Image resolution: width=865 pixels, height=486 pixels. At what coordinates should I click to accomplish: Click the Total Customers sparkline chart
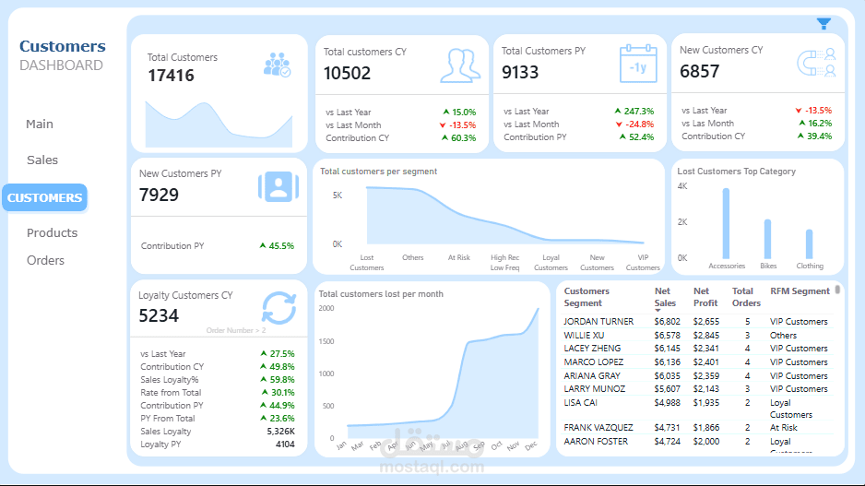point(219,124)
